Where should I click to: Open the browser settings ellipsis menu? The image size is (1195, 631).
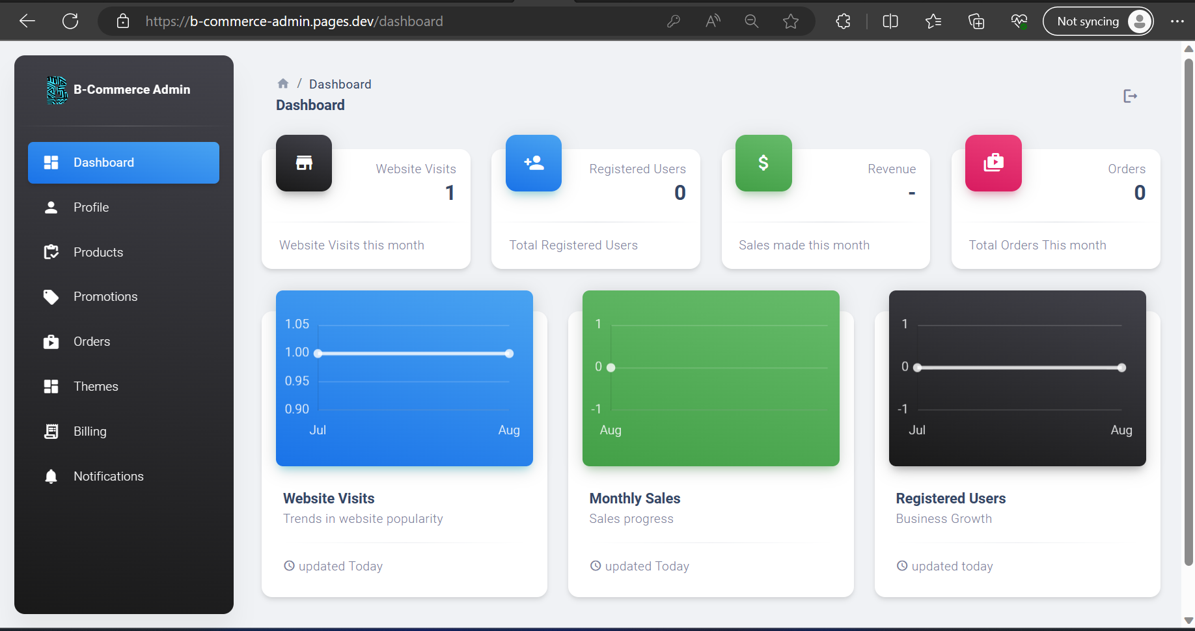(x=1177, y=21)
